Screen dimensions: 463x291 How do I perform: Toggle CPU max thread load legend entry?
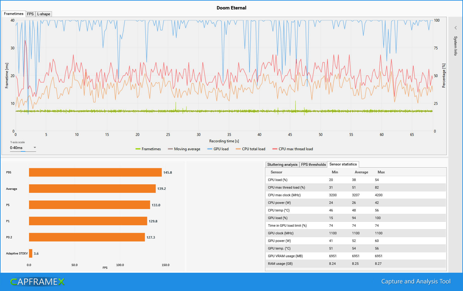click(292, 149)
